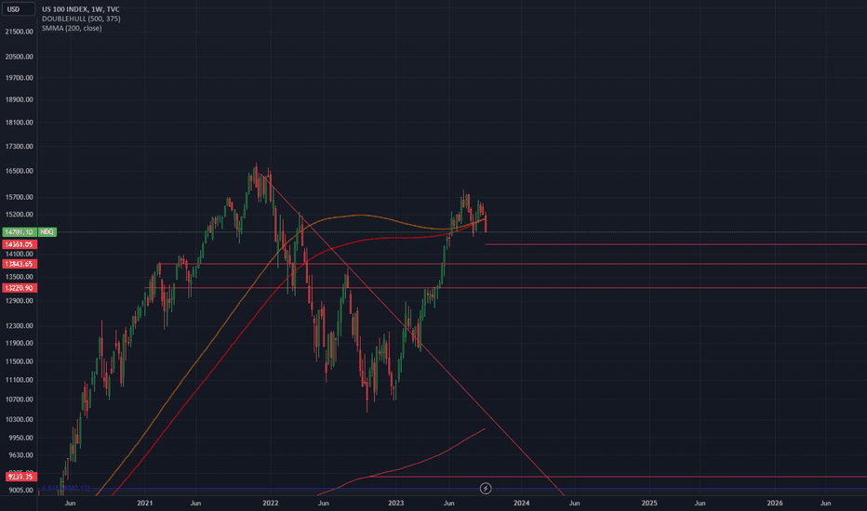Click the 9950.00 price scale value
Image resolution: width=867 pixels, height=511 pixels.
[20, 438]
